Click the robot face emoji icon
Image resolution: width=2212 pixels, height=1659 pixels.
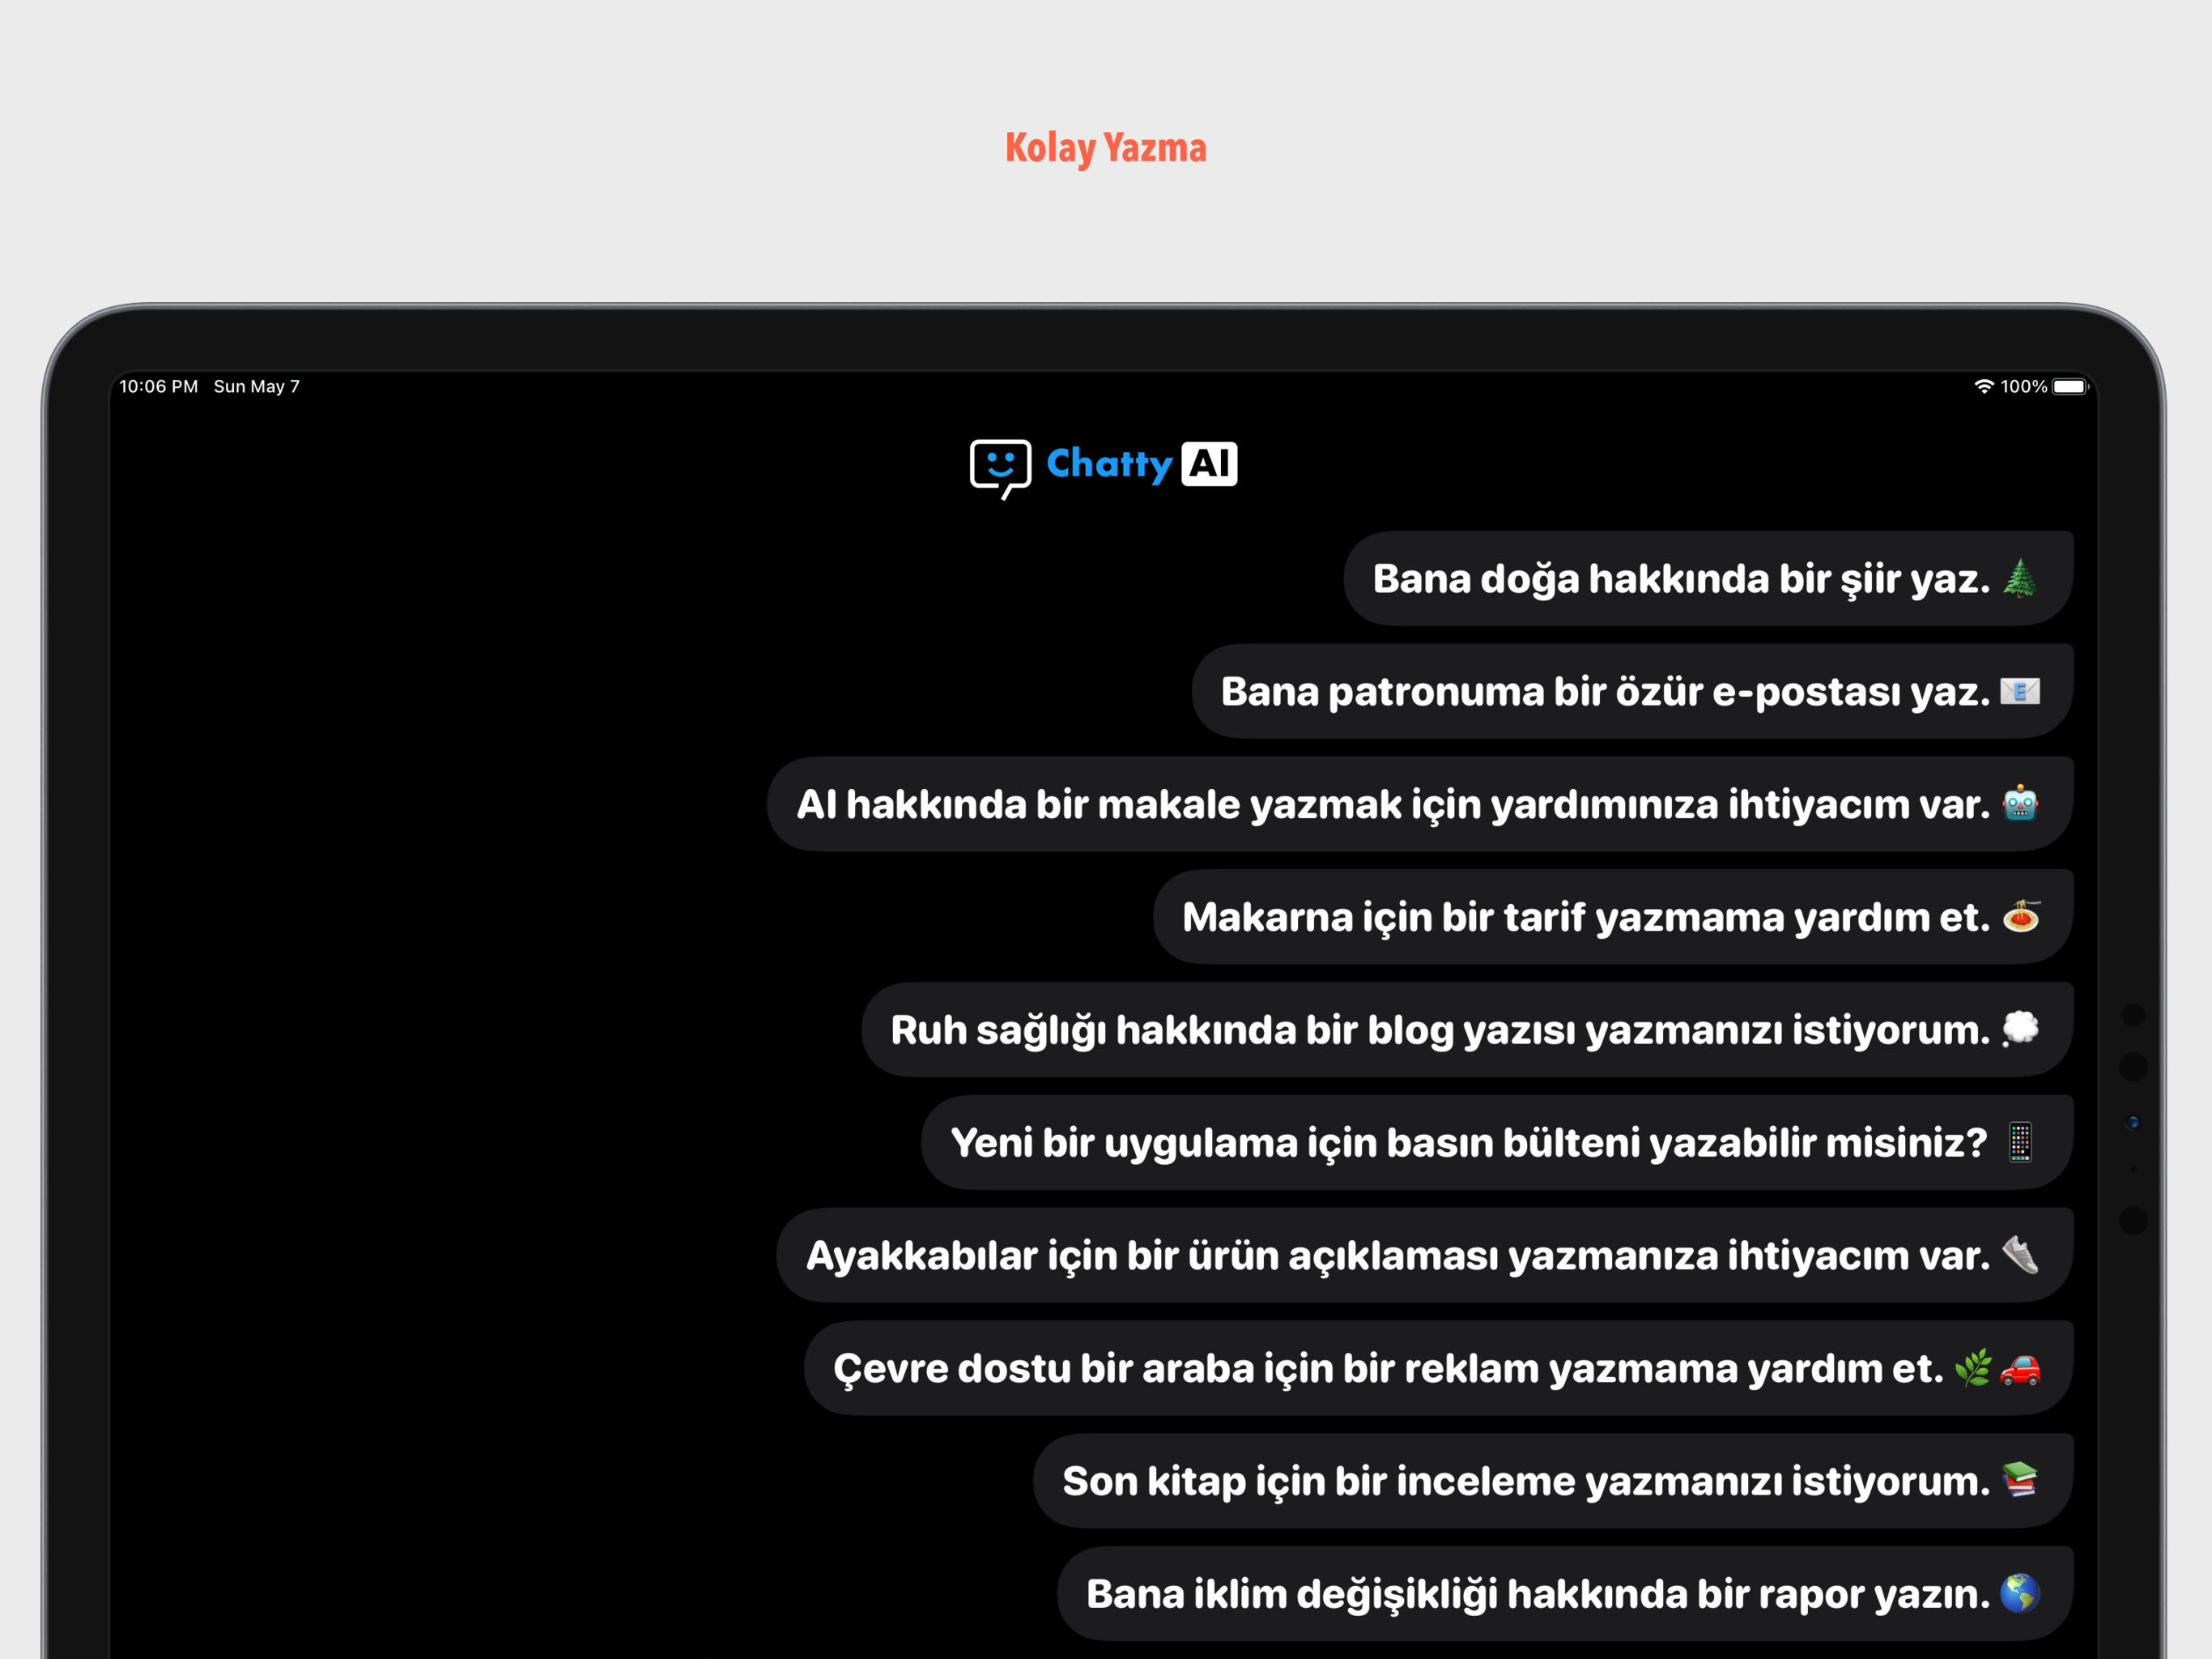2019,804
